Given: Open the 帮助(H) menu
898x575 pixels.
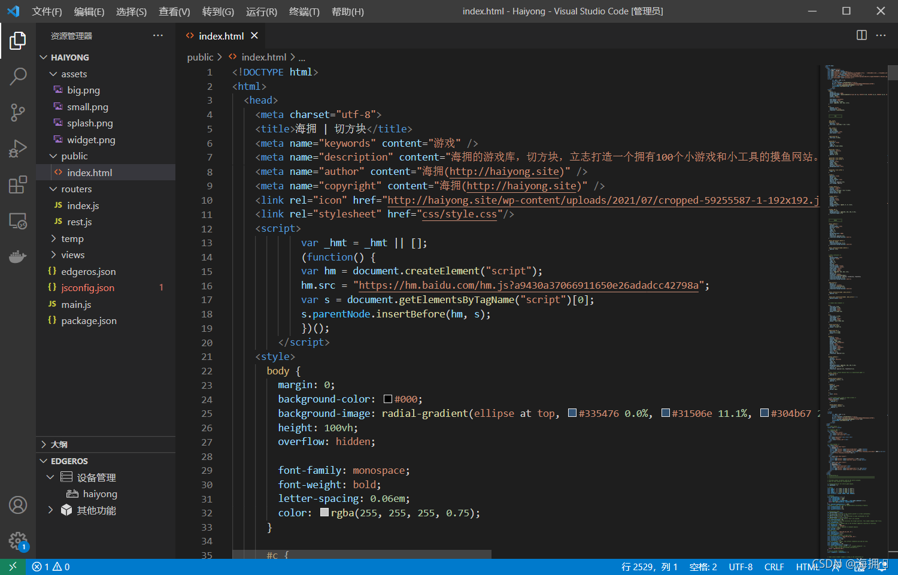Looking at the screenshot, I should (348, 11).
